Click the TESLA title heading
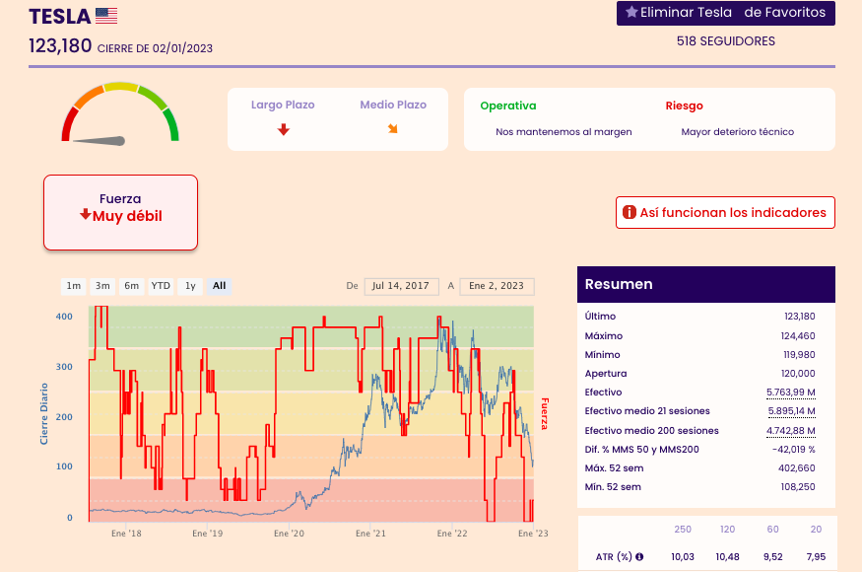Viewport: 862px width, 572px height. coord(60,17)
